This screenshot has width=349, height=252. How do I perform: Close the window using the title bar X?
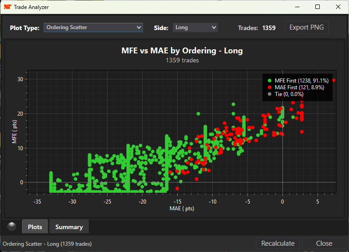338,7
